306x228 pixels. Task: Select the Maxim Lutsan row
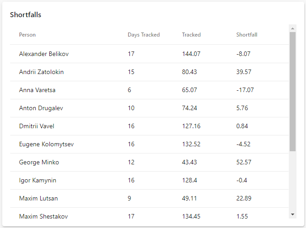[x=149, y=198]
